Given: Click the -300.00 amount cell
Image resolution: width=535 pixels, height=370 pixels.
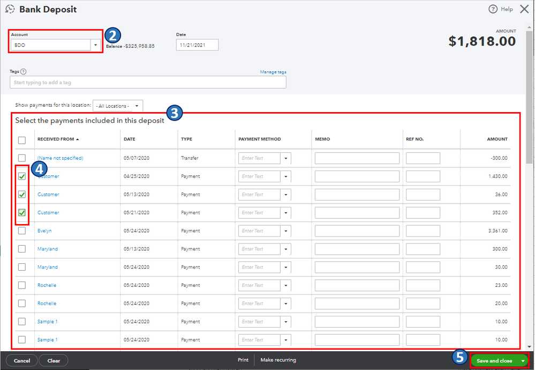Looking at the screenshot, I should click(499, 158).
